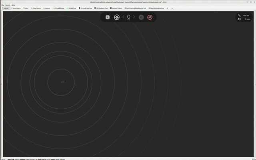Image resolution: width=256 pixels, height=160 pixels.
Task: Click the 0 km/h speed readout
Action: pyautogui.click(x=129, y=17)
